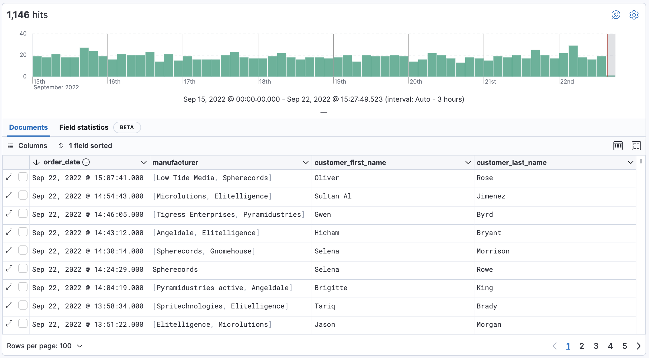Open display density options icon
The image size is (649, 358).
coord(618,146)
